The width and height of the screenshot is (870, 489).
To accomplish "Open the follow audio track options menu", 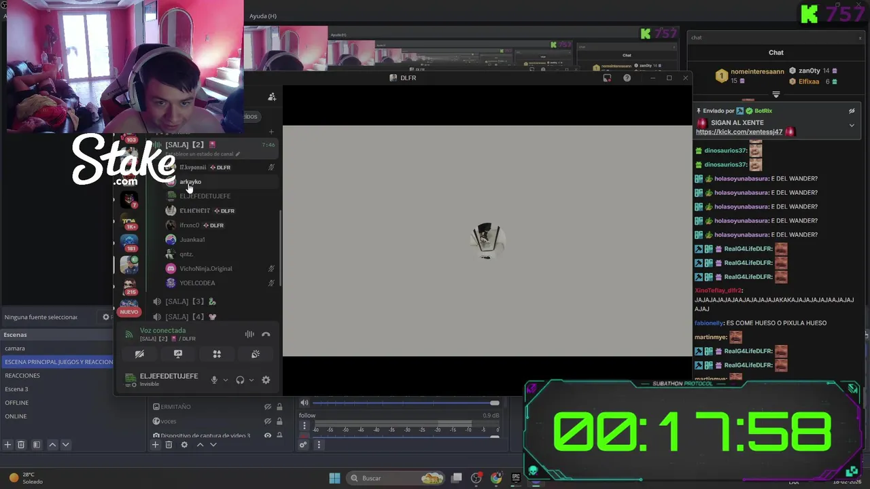I will click(x=304, y=426).
